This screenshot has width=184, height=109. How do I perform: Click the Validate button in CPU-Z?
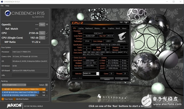[107, 79]
